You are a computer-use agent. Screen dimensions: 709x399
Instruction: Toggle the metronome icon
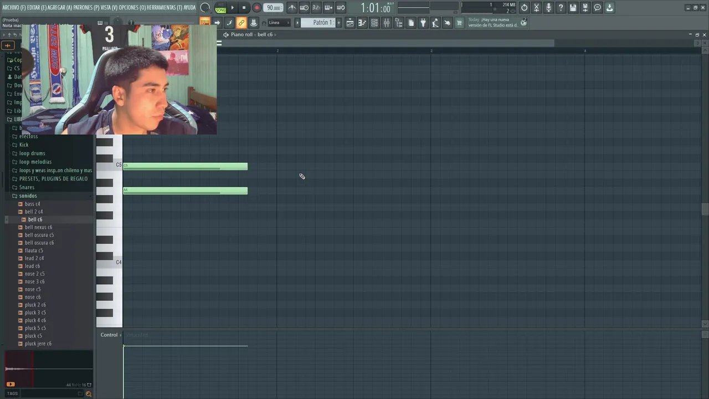click(x=292, y=8)
